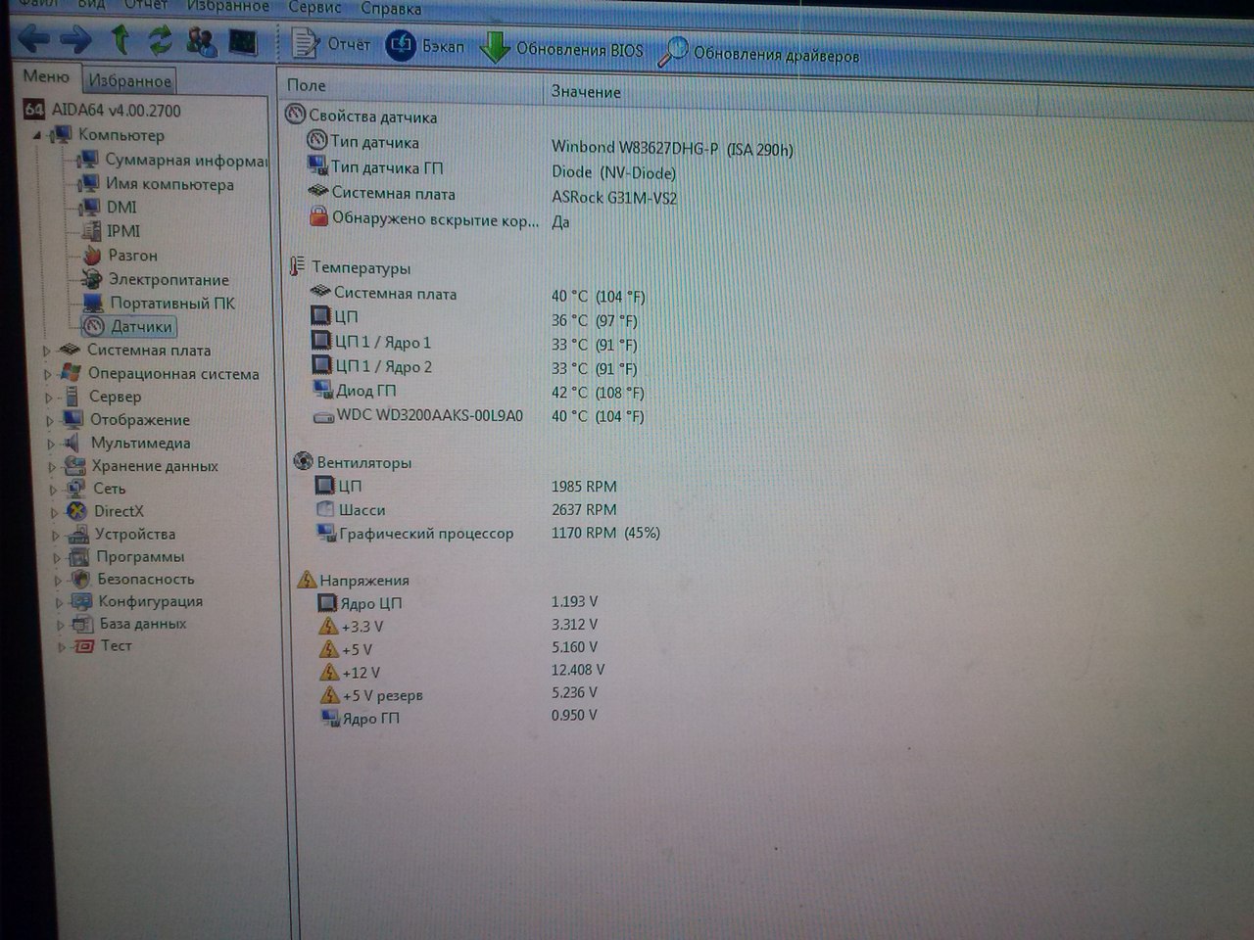The height and width of the screenshot is (940, 1254).
Task: Click the Программы icon in the tree
Action: [x=79, y=556]
